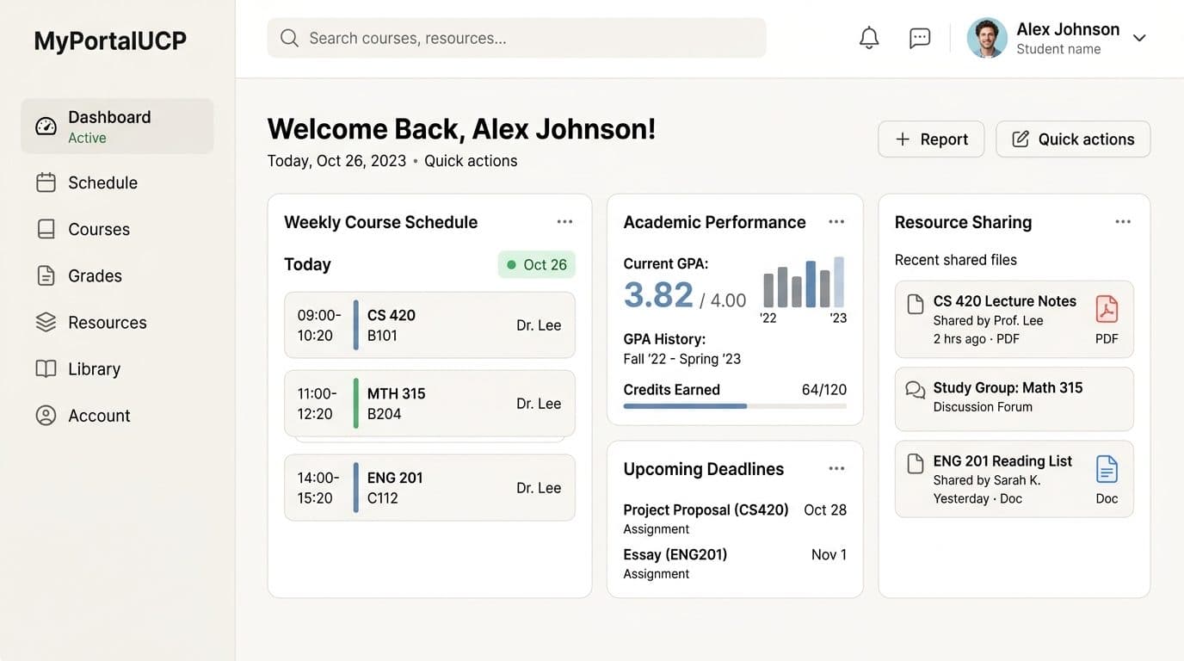Click the Account person icon
This screenshot has height=661, width=1184.
(x=46, y=415)
